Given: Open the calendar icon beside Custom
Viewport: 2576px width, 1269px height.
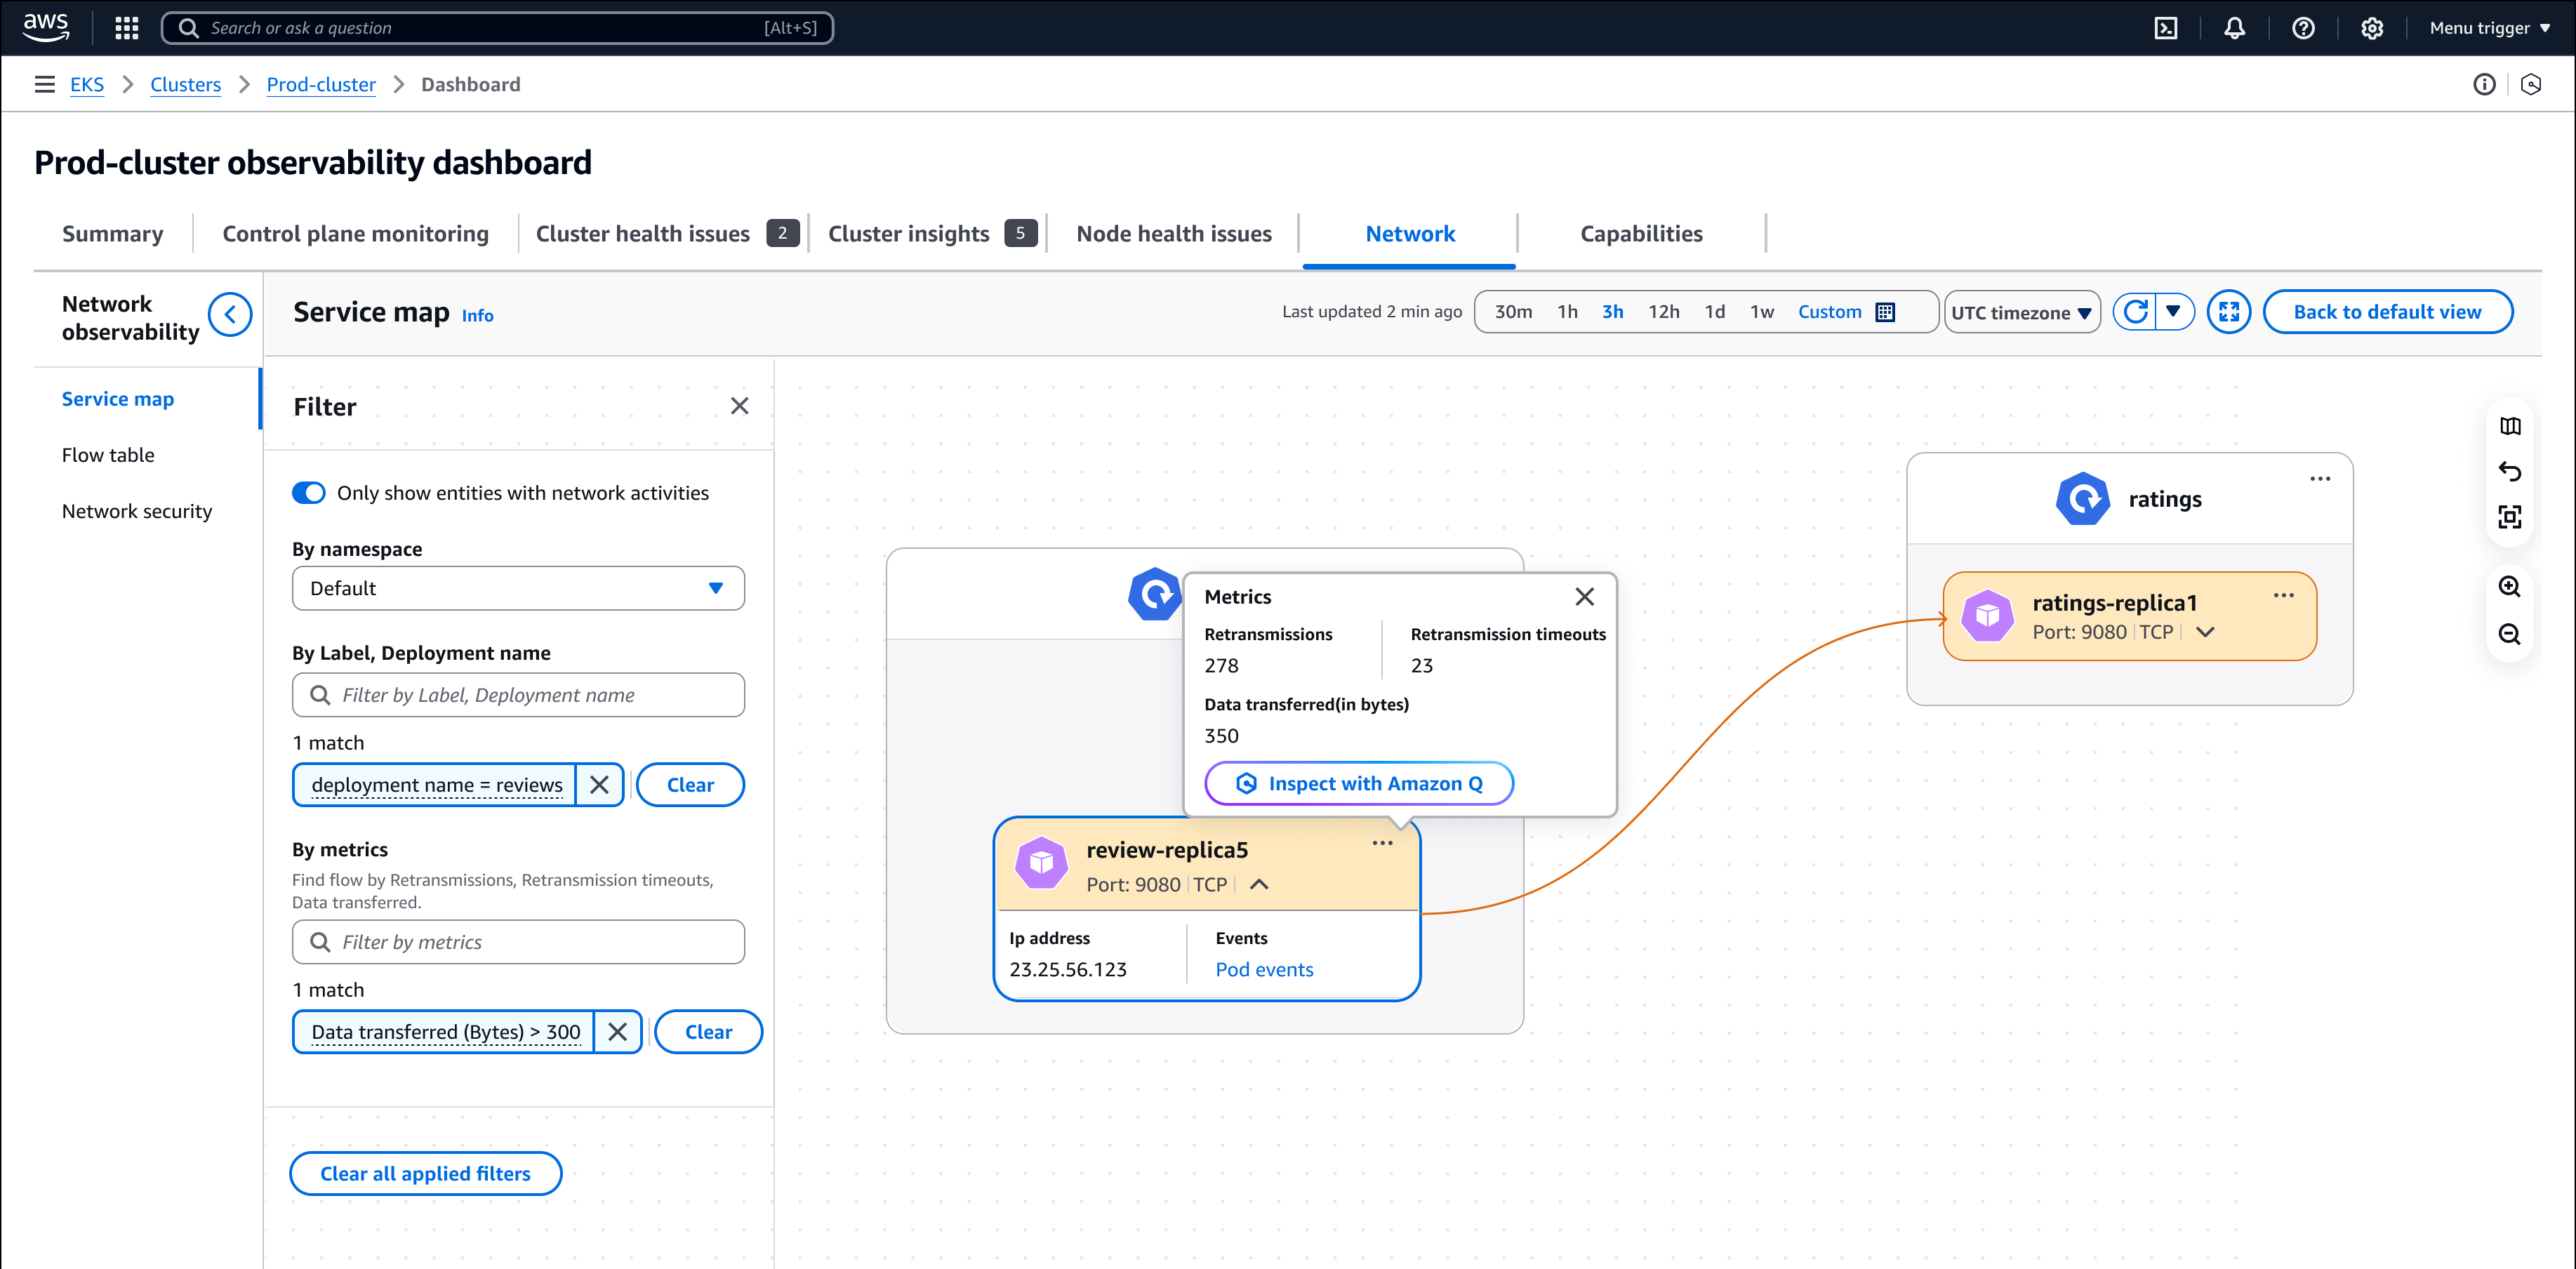Looking at the screenshot, I should (x=1885, y=312).
